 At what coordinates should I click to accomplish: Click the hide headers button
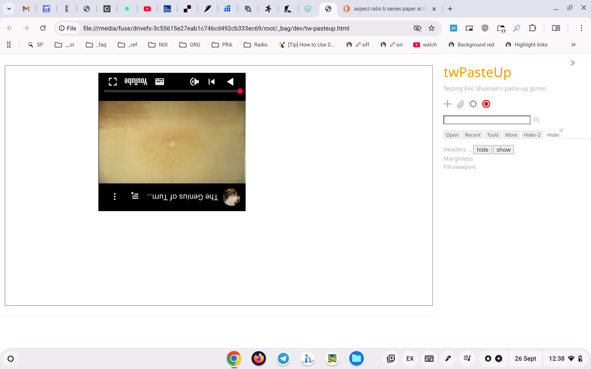(x=482, y=150)
